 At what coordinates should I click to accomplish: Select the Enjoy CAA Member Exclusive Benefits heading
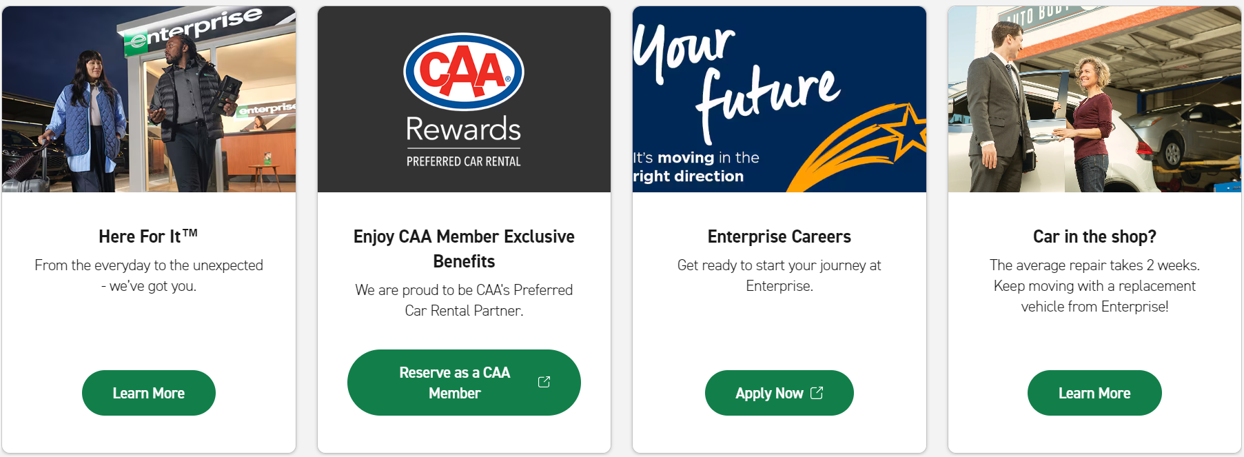point(464,249)
